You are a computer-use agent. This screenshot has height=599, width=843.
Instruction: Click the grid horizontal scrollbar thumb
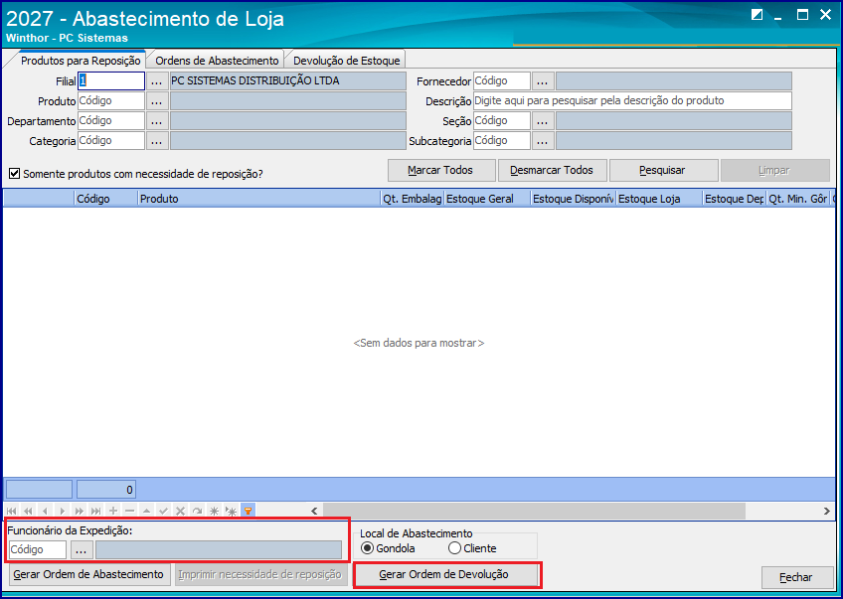[535, 511]
